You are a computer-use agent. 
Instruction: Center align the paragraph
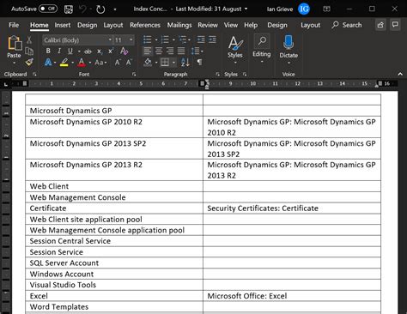tap(159, 51)
